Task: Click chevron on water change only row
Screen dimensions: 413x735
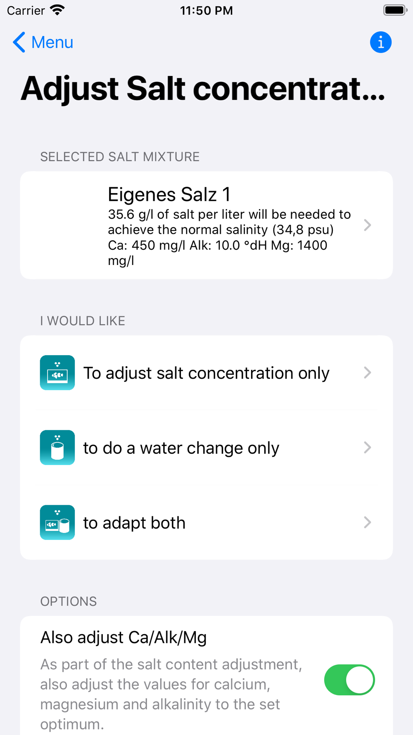Action: 367,447
